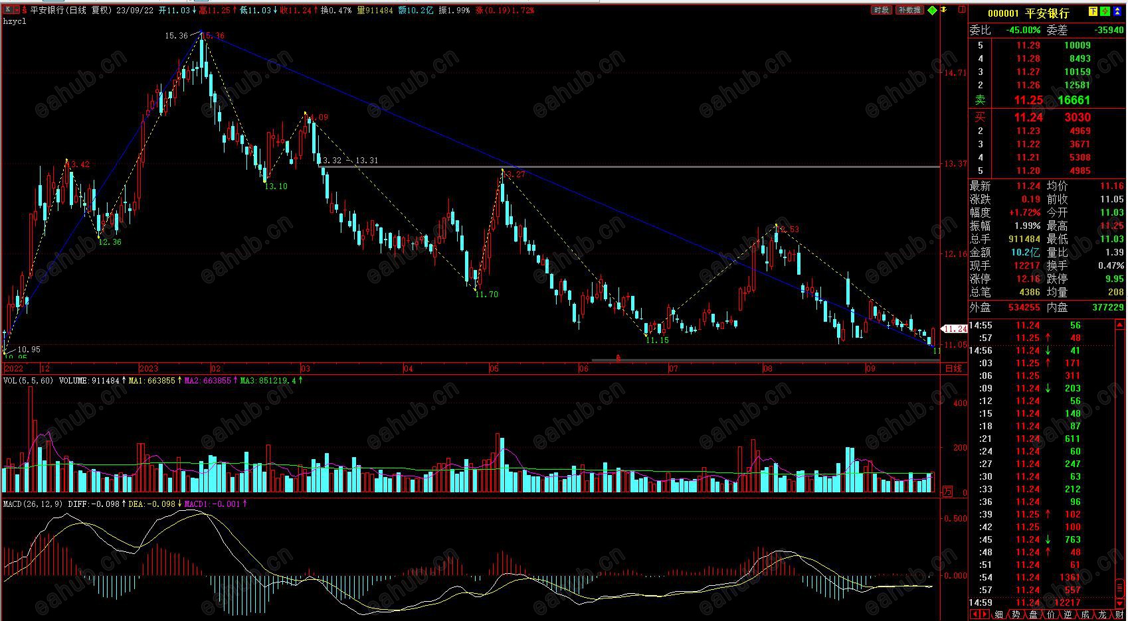
Task: Click the green lightning icon
Action: tap(1105, 12)
